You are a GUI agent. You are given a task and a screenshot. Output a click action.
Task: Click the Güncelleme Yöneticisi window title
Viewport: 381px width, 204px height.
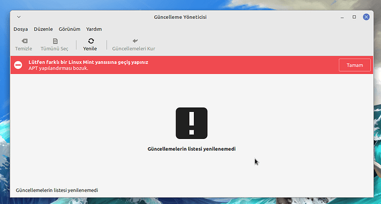click(181, 17)
